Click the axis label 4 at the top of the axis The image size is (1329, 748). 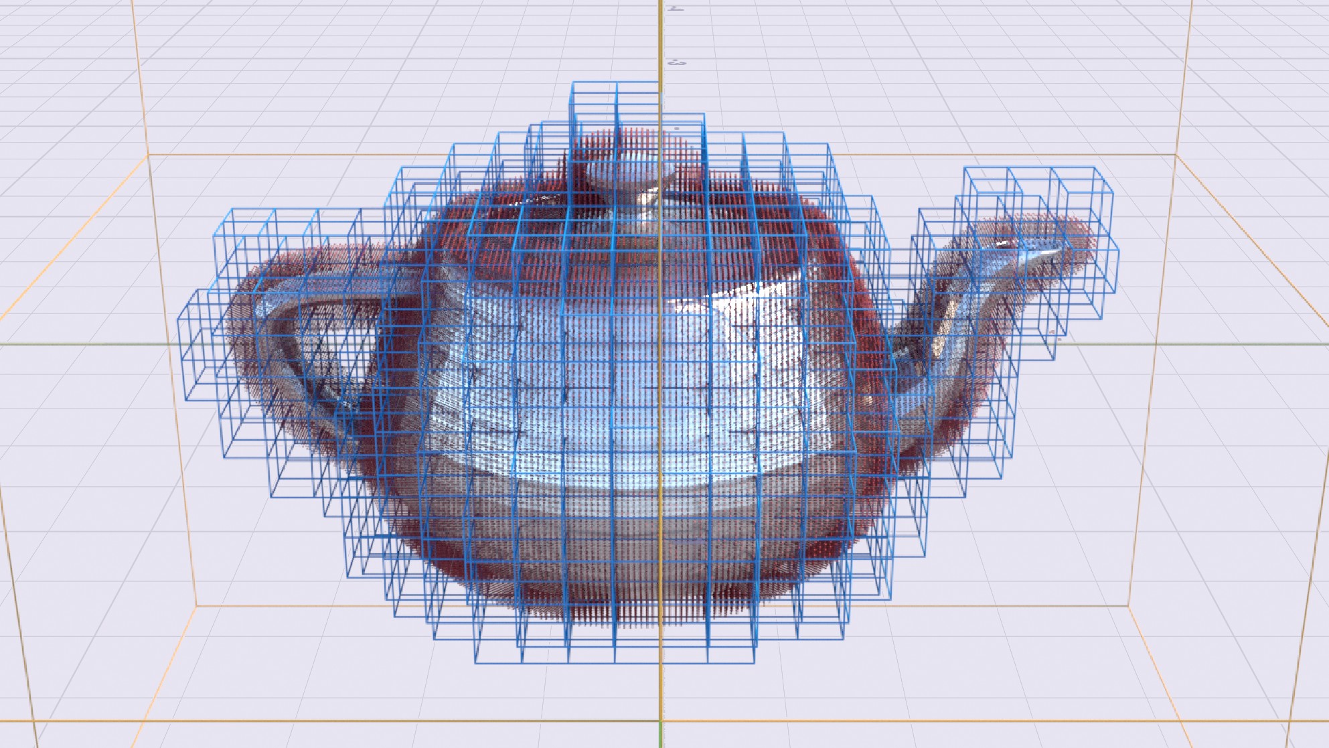point(677,9)
